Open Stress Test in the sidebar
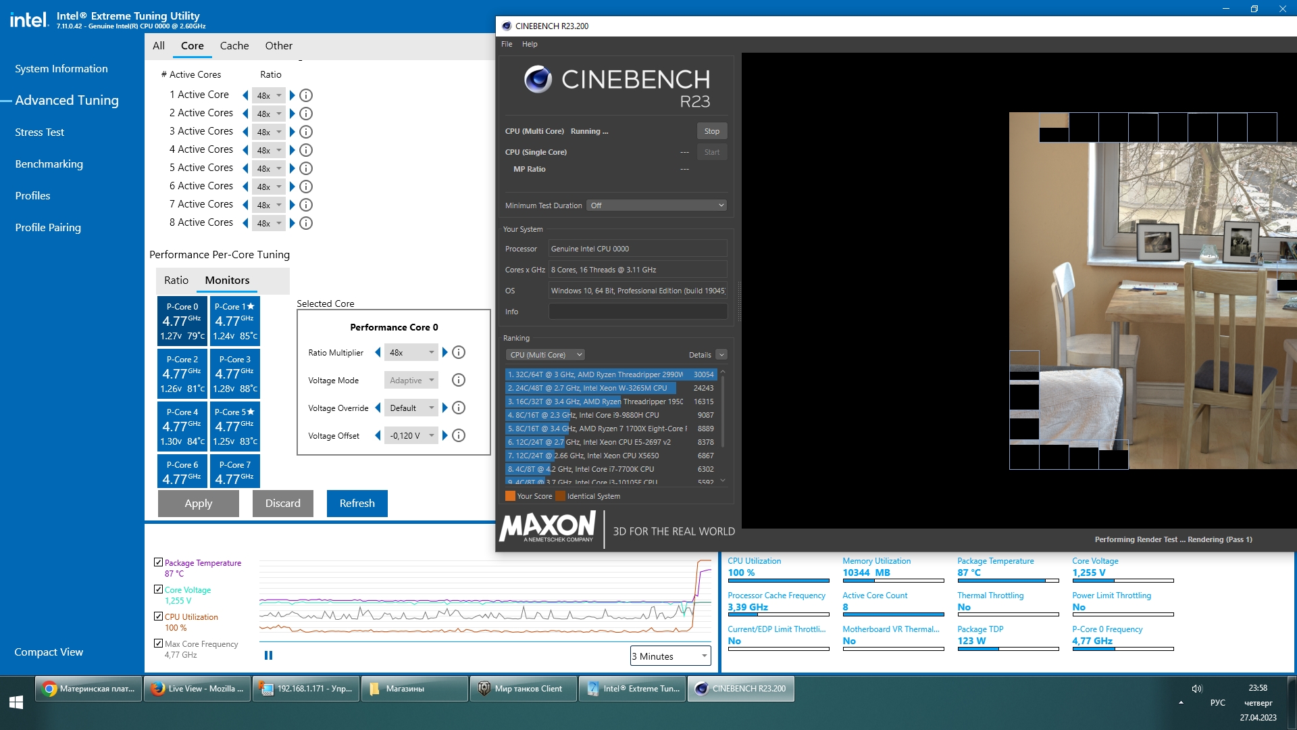 39,132
